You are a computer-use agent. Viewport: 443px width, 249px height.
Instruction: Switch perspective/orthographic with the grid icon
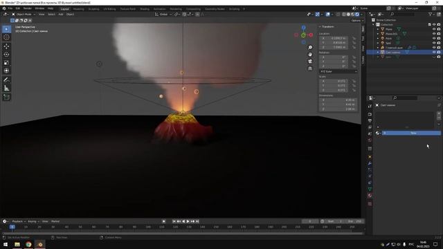[310, 68]
